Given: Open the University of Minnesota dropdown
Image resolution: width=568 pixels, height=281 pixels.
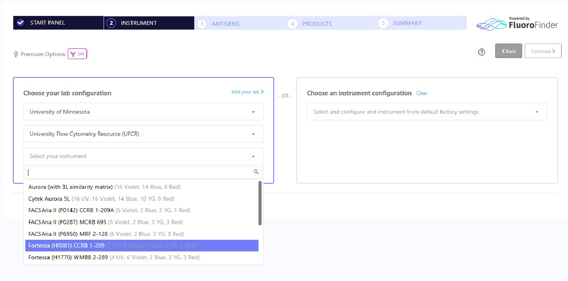Looking at the screenshot, I should (143, 112).
